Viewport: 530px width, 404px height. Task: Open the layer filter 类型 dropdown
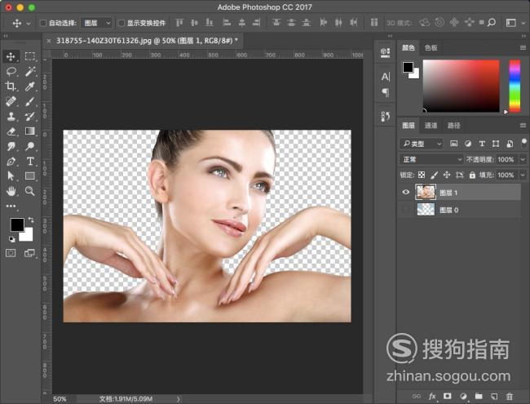click(422, 144)
